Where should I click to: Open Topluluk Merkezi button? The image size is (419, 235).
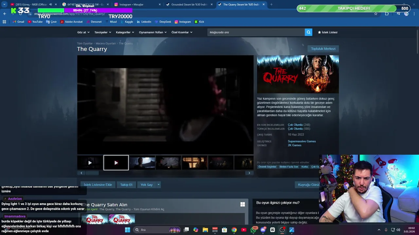click(323, 49)
